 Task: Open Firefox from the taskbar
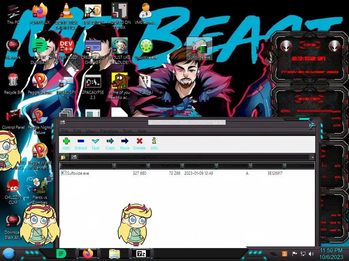(88, 254)
